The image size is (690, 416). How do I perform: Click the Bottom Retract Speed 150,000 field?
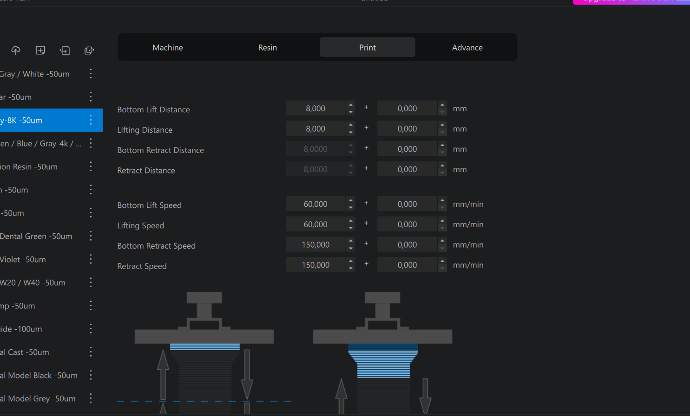[316, 245]
